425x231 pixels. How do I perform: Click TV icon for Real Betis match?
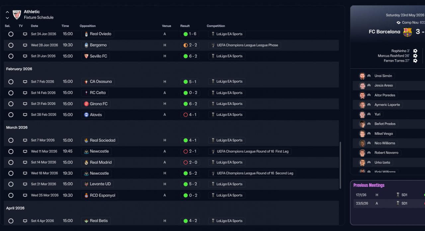point(25,221)
